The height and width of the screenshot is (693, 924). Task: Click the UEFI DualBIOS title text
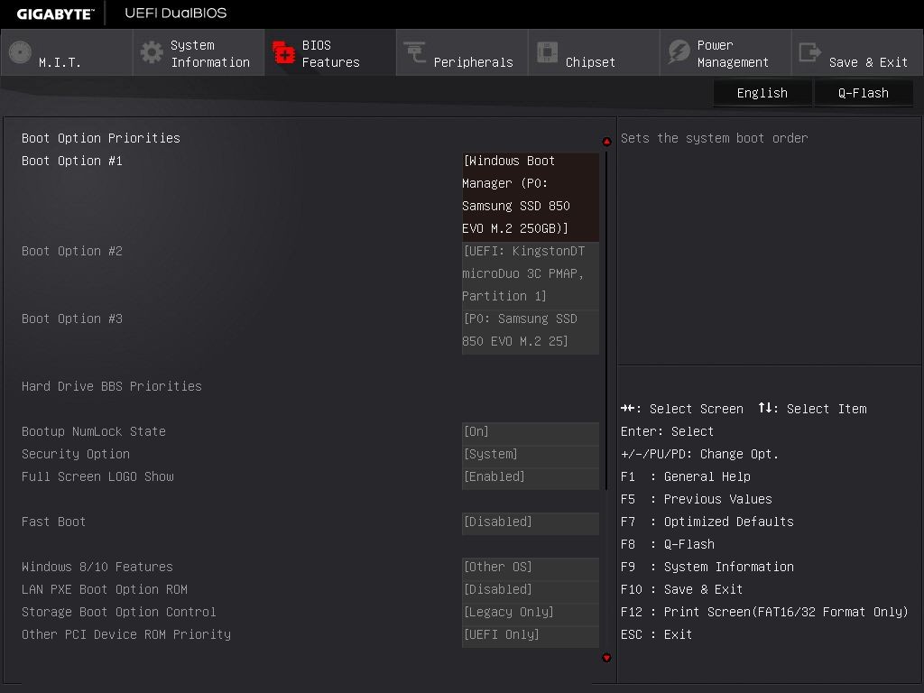point(176,13)
